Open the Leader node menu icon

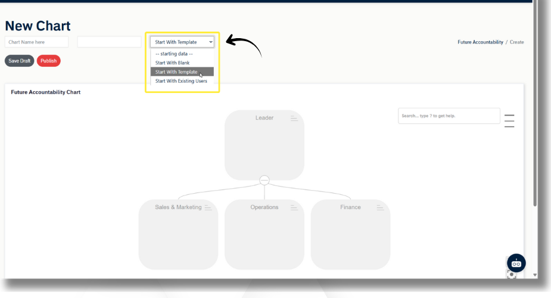pos(294,118)
